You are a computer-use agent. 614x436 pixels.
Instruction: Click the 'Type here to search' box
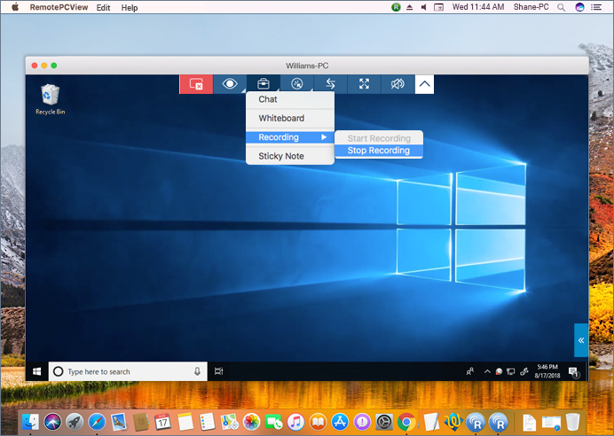124,371
